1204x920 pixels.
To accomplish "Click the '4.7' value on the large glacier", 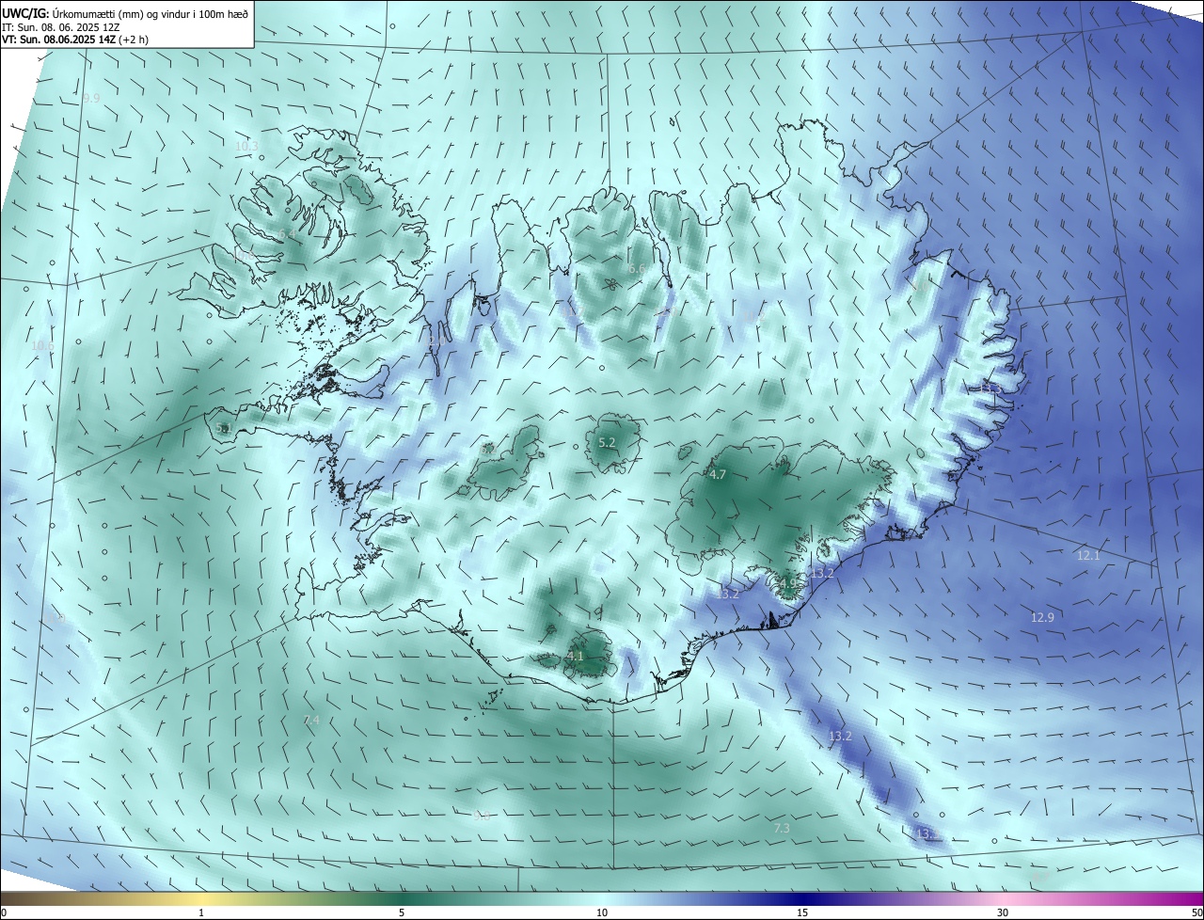I will [717, 475].
